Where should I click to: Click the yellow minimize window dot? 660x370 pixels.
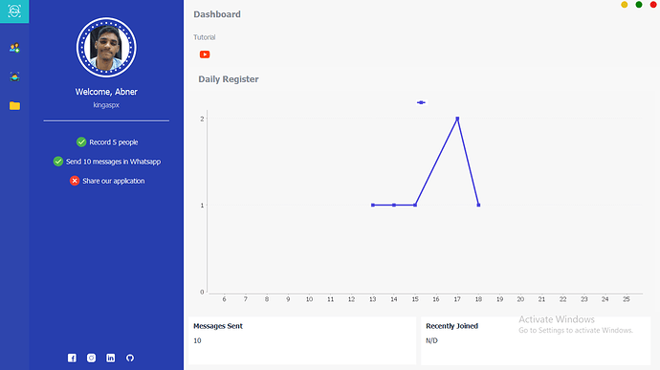point(625,5)
